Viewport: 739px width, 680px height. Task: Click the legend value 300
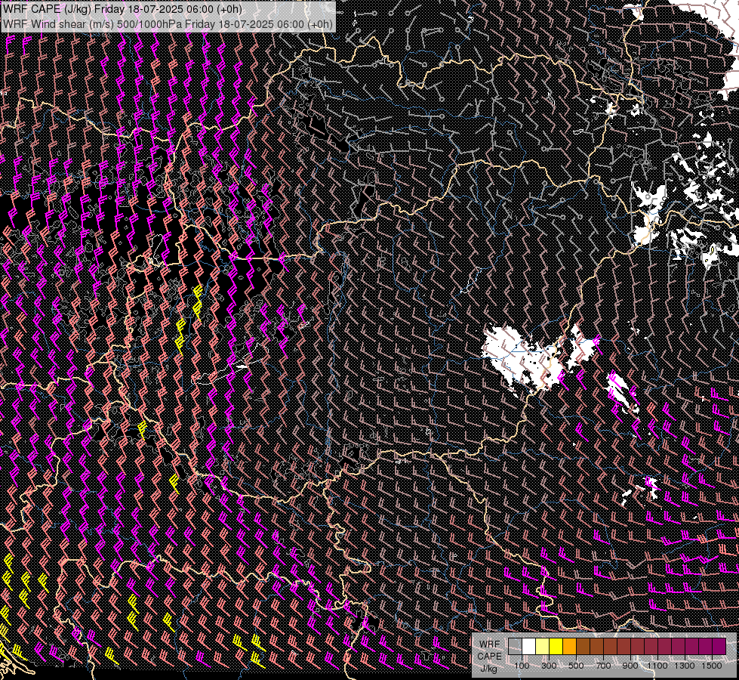[549, 666]
